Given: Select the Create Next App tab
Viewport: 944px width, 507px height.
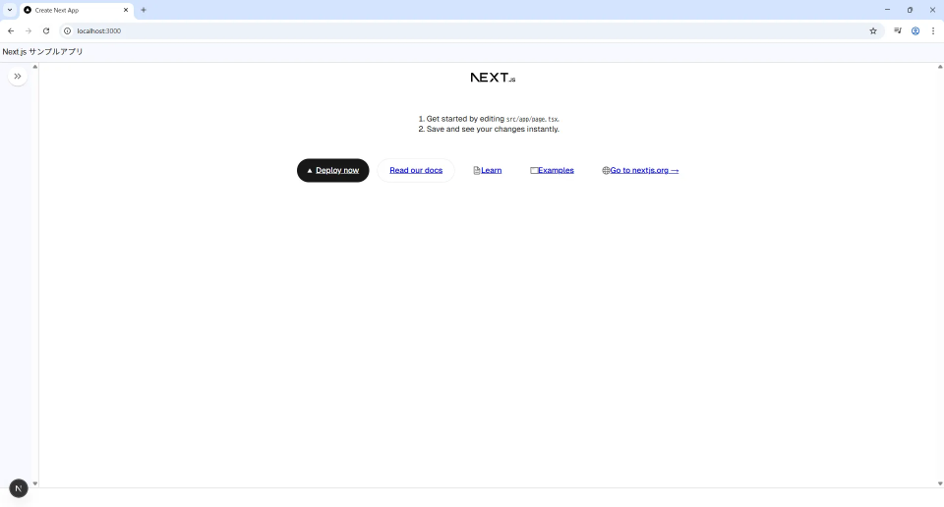Looking at the screenshot, I should [77, 10].
